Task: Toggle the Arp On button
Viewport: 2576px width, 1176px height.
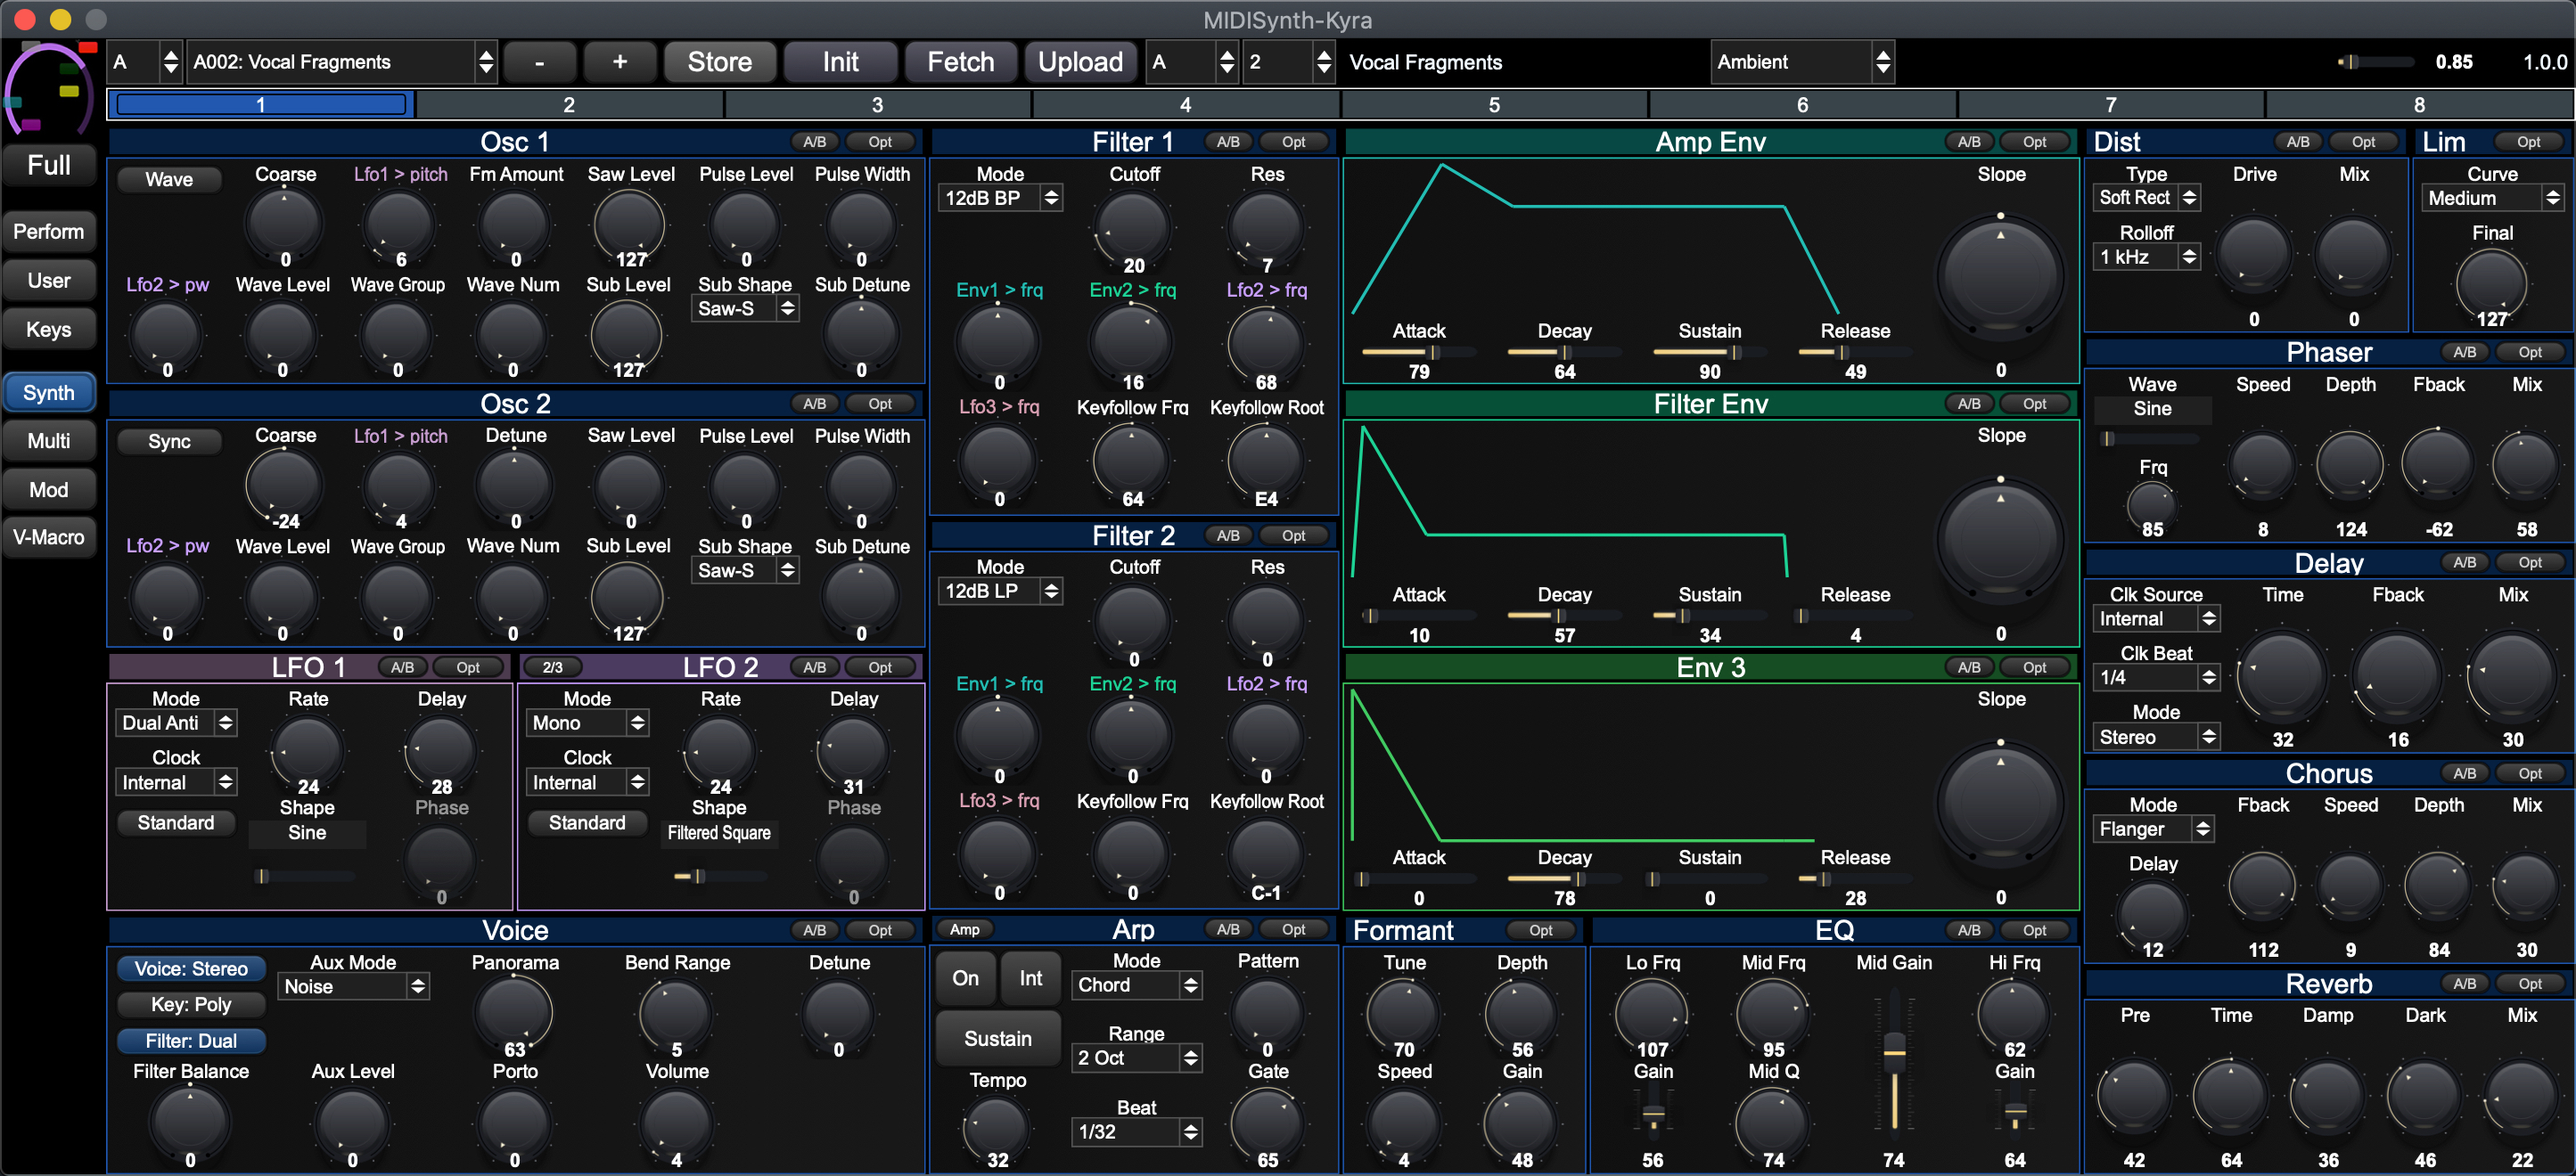Action: [965, 977]
